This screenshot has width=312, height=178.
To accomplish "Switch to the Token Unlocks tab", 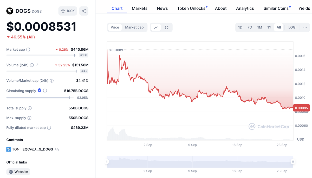I will pos(191,8).
